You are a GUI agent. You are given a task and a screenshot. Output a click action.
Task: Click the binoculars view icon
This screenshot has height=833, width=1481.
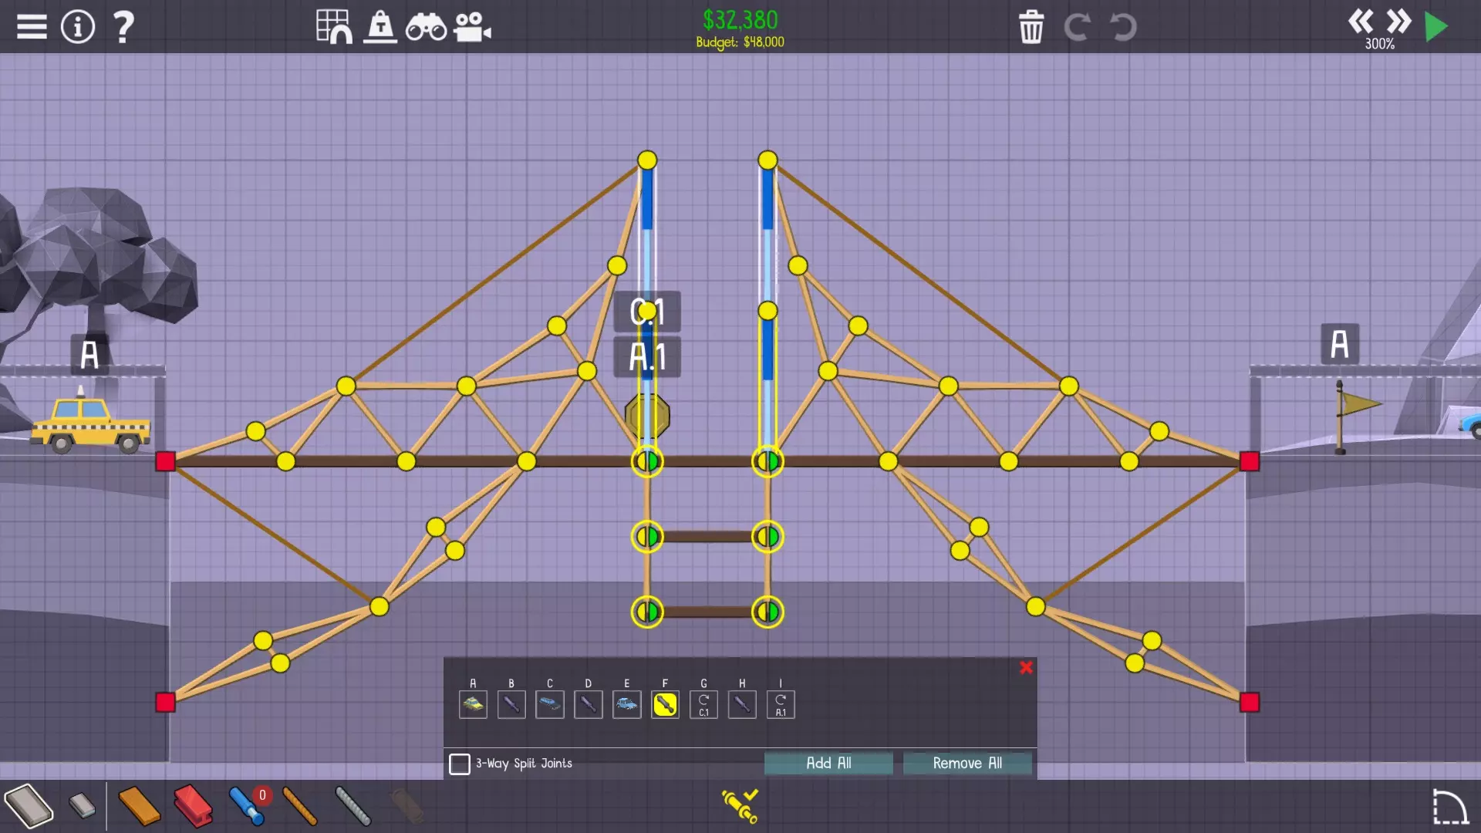click(426, 28)
